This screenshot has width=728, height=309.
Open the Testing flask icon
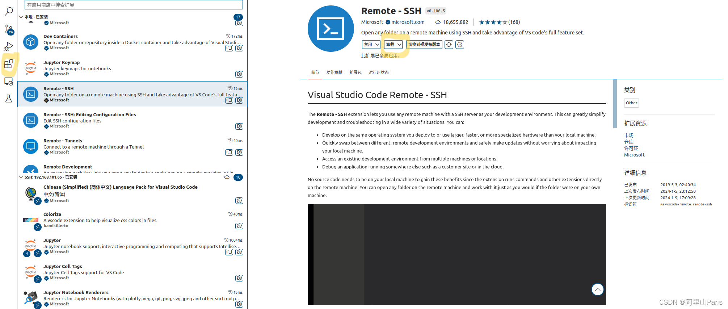click(9, 99)
